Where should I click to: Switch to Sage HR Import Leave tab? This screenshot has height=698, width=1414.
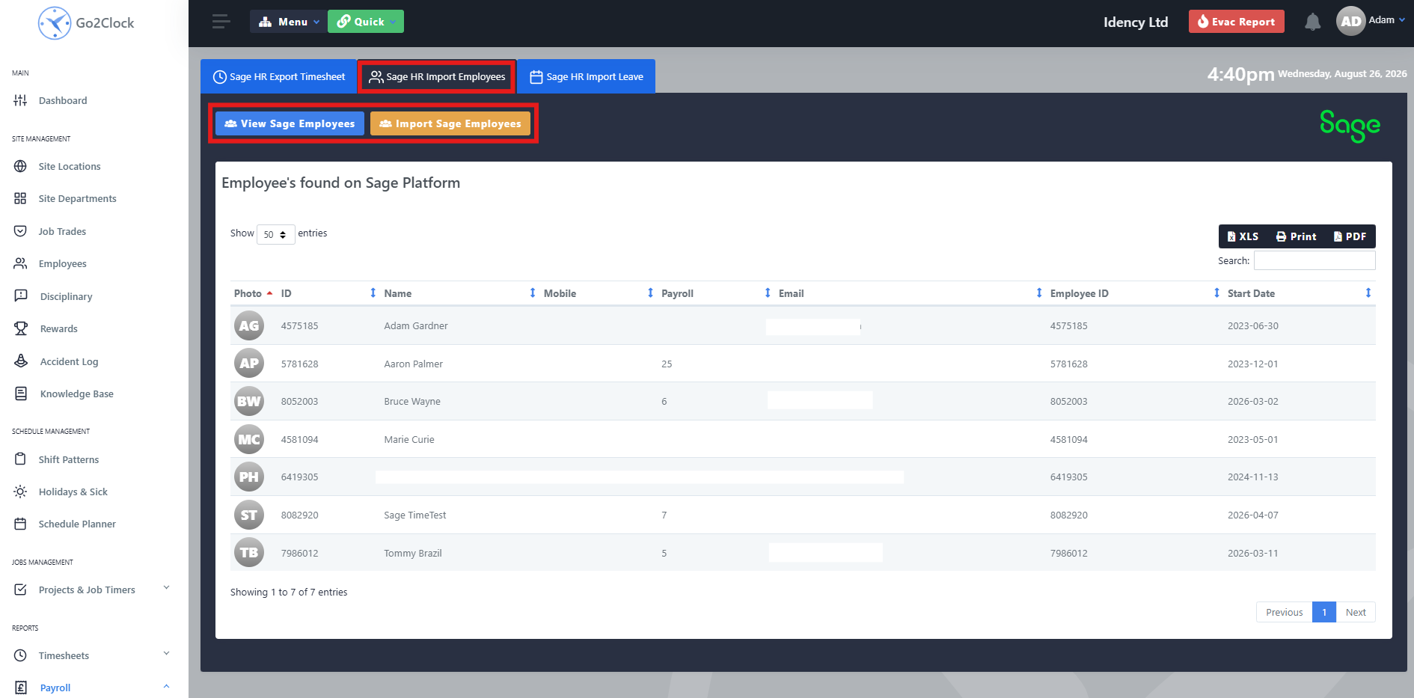[x=587, y=76]
